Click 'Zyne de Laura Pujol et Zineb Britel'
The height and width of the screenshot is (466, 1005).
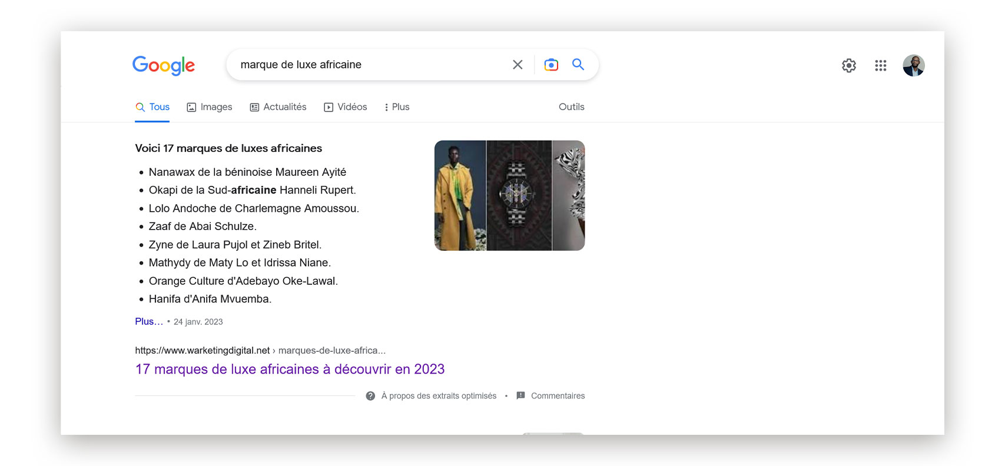[x=235, y=245]
